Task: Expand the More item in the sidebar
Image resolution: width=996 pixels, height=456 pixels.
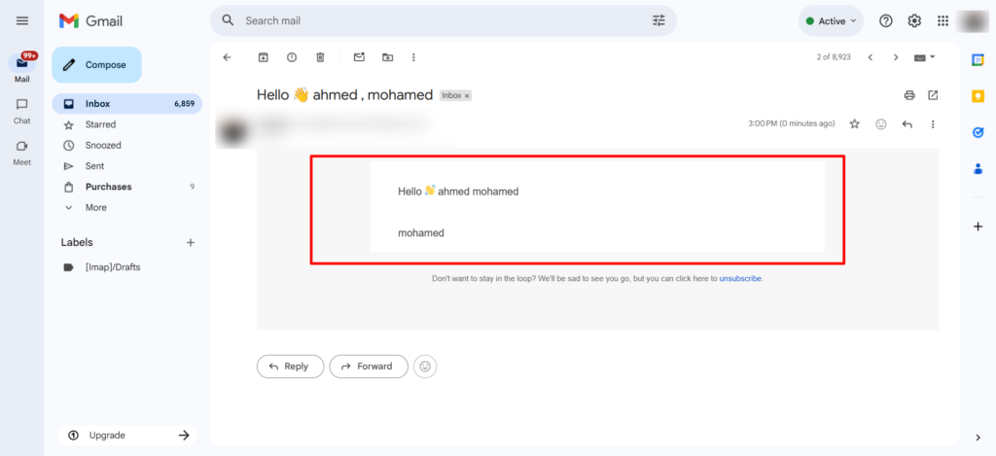Action: 96,207
